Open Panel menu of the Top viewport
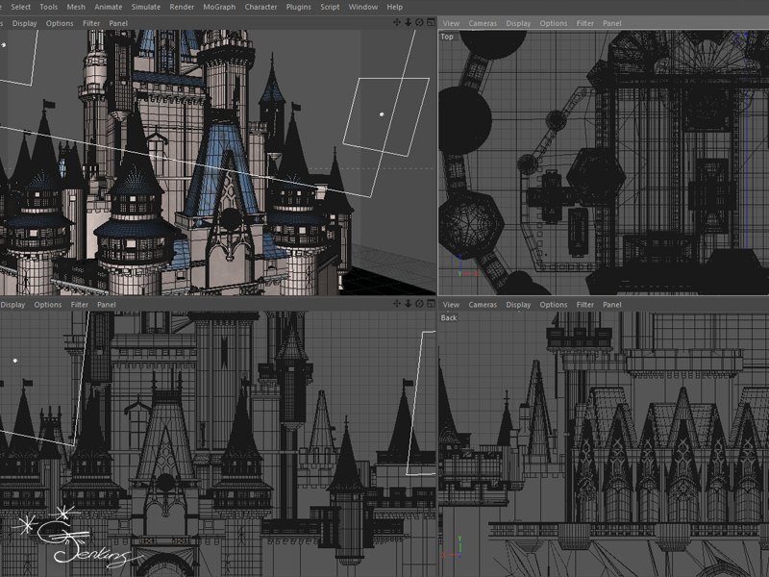This screenshot has height=577, width=769. pyautogui.click(x=612, y=23)
